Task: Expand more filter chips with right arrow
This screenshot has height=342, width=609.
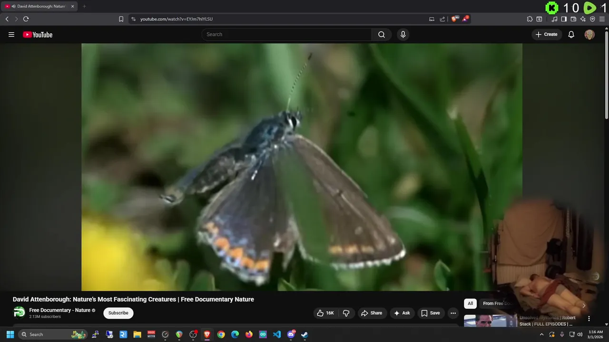Action: tap(584, 305)
